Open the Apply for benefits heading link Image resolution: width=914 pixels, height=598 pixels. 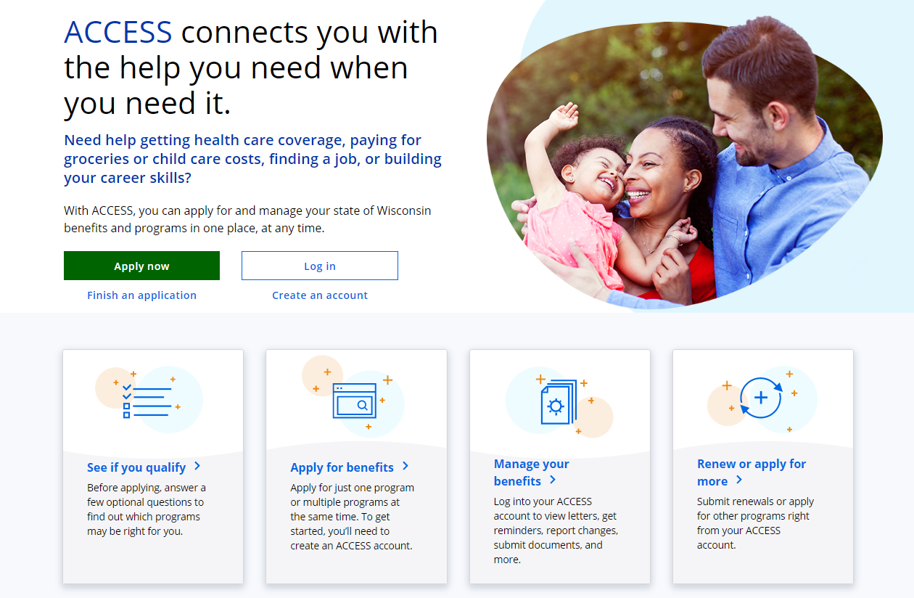[x=342, y=467]
